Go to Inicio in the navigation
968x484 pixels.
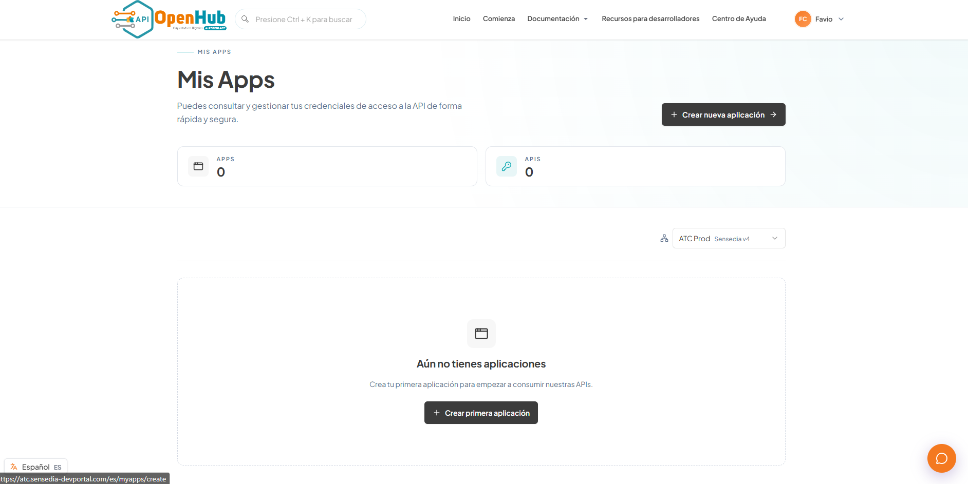pos(461,19)
